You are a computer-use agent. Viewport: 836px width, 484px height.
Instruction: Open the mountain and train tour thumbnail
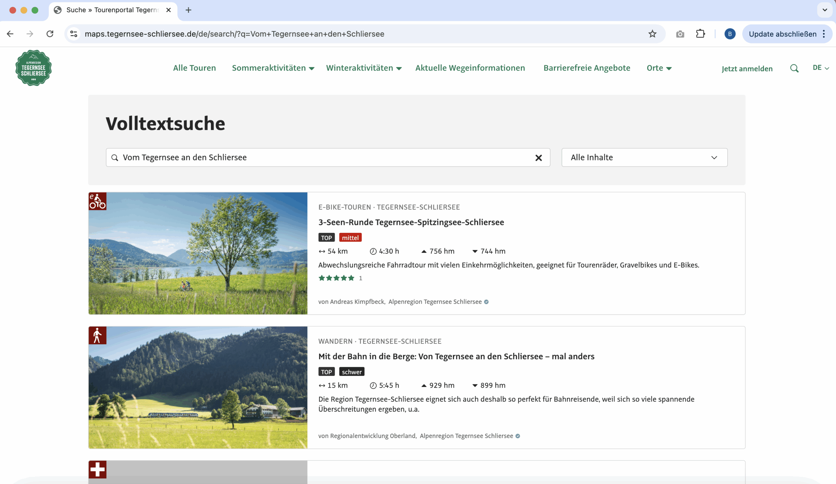[x=198, y=387]
